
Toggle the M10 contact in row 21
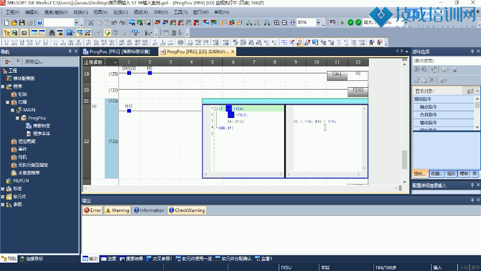pyautogui.click(x=129, y=110)
